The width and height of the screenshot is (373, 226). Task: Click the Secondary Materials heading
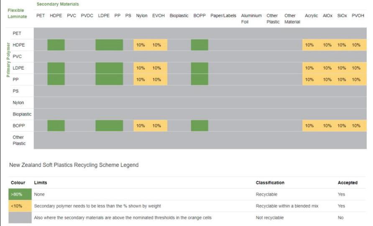(58, 4)
